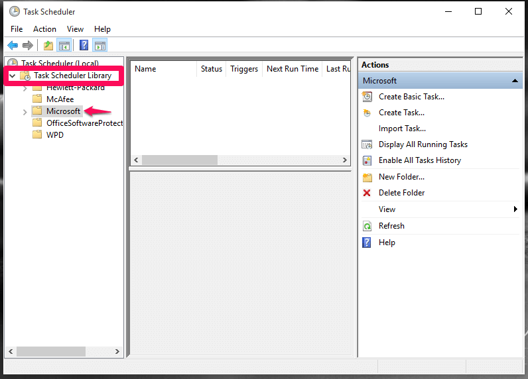This screenshot has height=379, width=528.
Task: Click the blue Back arrow toolbar icon
Action: (x=13, y=45)
